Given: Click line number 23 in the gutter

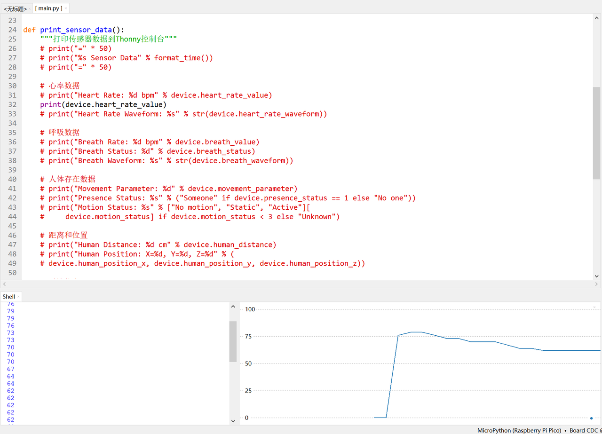Looking at the screenshot, I should click(12, 20).
